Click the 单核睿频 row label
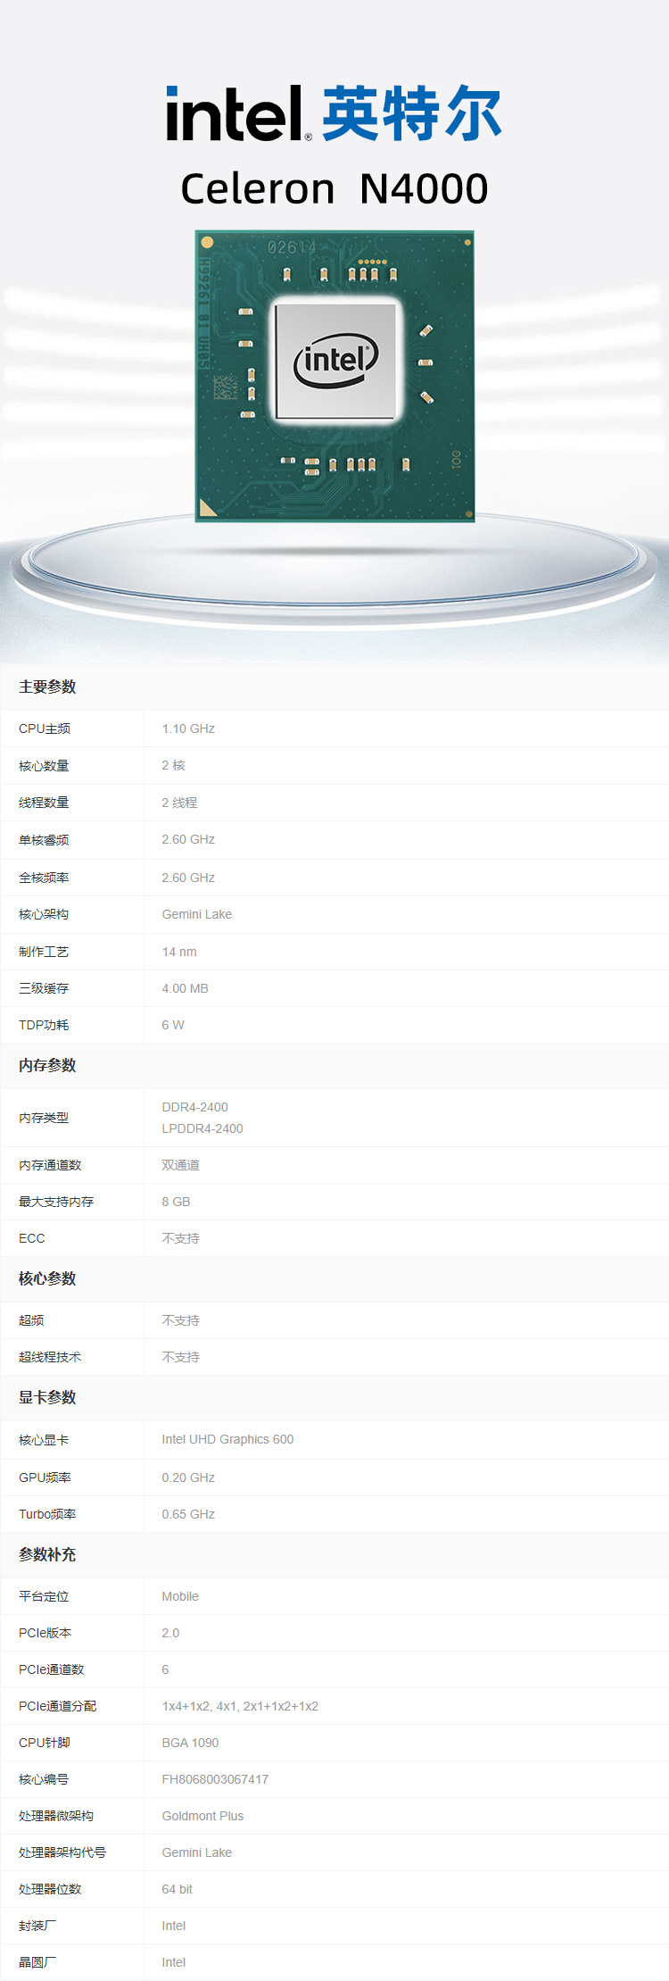 click(44, 840)
